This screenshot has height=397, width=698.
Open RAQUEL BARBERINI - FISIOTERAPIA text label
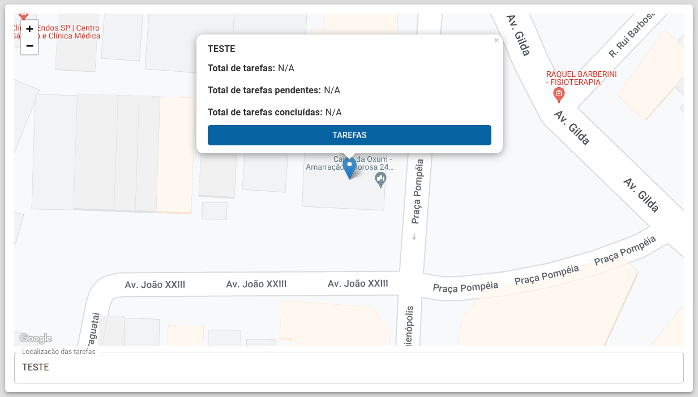click(581, 78)
